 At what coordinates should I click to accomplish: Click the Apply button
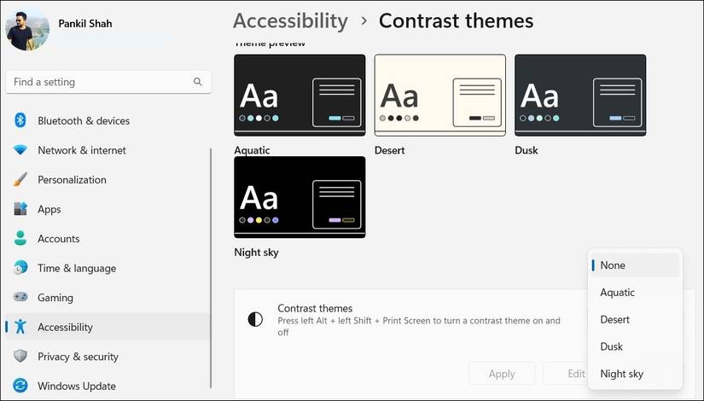coord(502,374)
